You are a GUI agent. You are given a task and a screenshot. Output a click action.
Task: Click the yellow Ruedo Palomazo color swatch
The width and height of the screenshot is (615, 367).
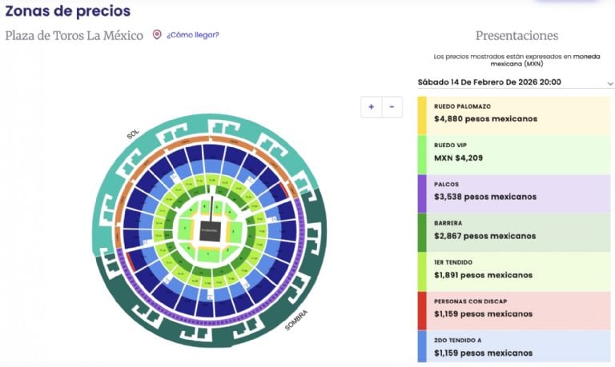pyautogui.click(x=422, y=113)
